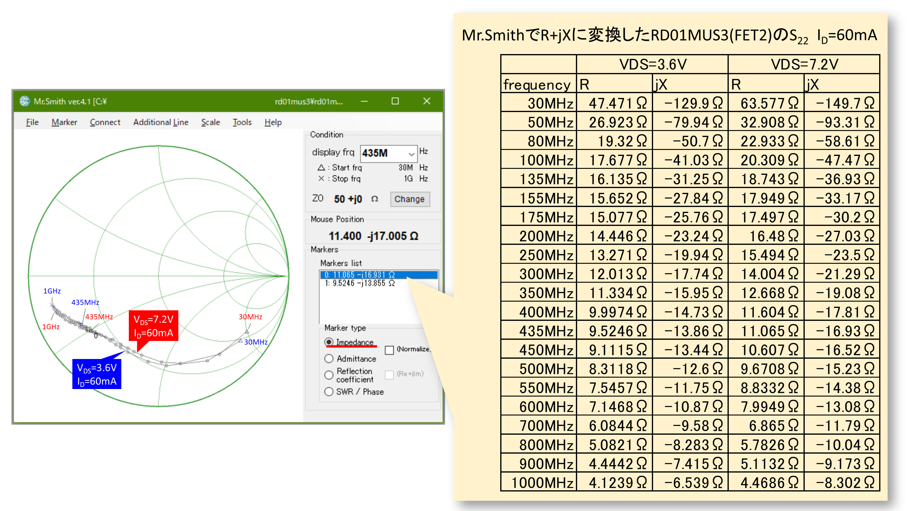Click the VDS=3.6V column header
The image size is (908, 511).
click(x=652, y=64)
